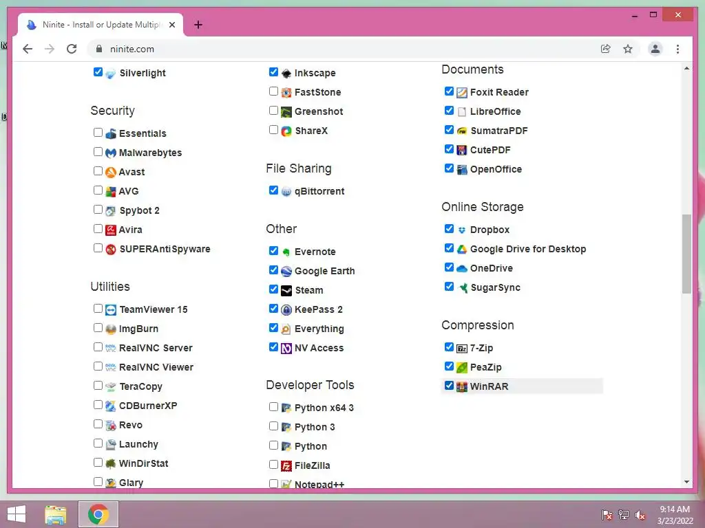Click the Google Drive for Desktop icon
Image resolution: width=705 pixels, height=528 pixels.
pos(462,249)
